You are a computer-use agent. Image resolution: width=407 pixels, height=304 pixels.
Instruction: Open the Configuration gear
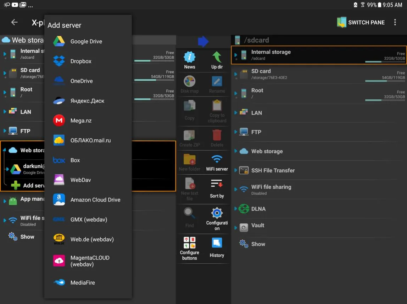217,219
